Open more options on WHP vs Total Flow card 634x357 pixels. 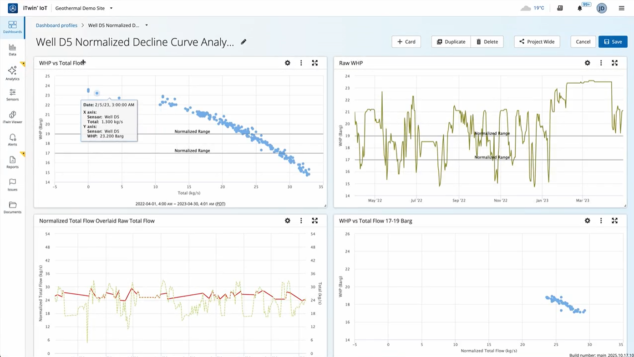(x=301, y=63)
